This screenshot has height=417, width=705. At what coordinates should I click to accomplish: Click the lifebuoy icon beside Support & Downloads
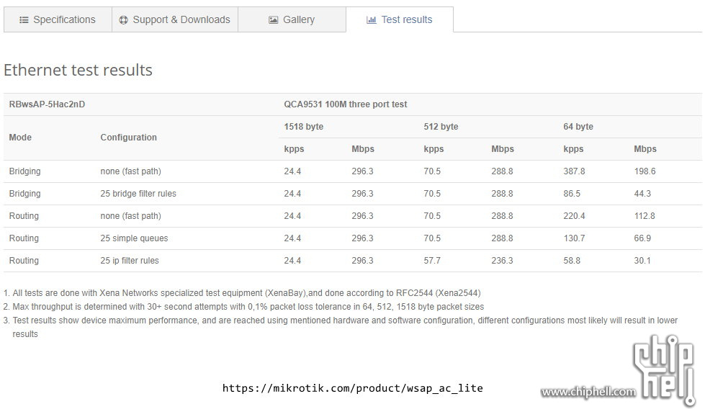[123, 19]
